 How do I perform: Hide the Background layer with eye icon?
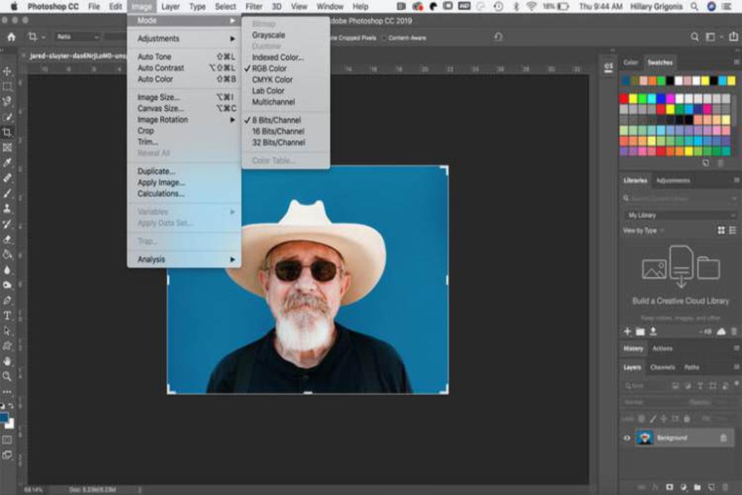click(x=627, y=438)
